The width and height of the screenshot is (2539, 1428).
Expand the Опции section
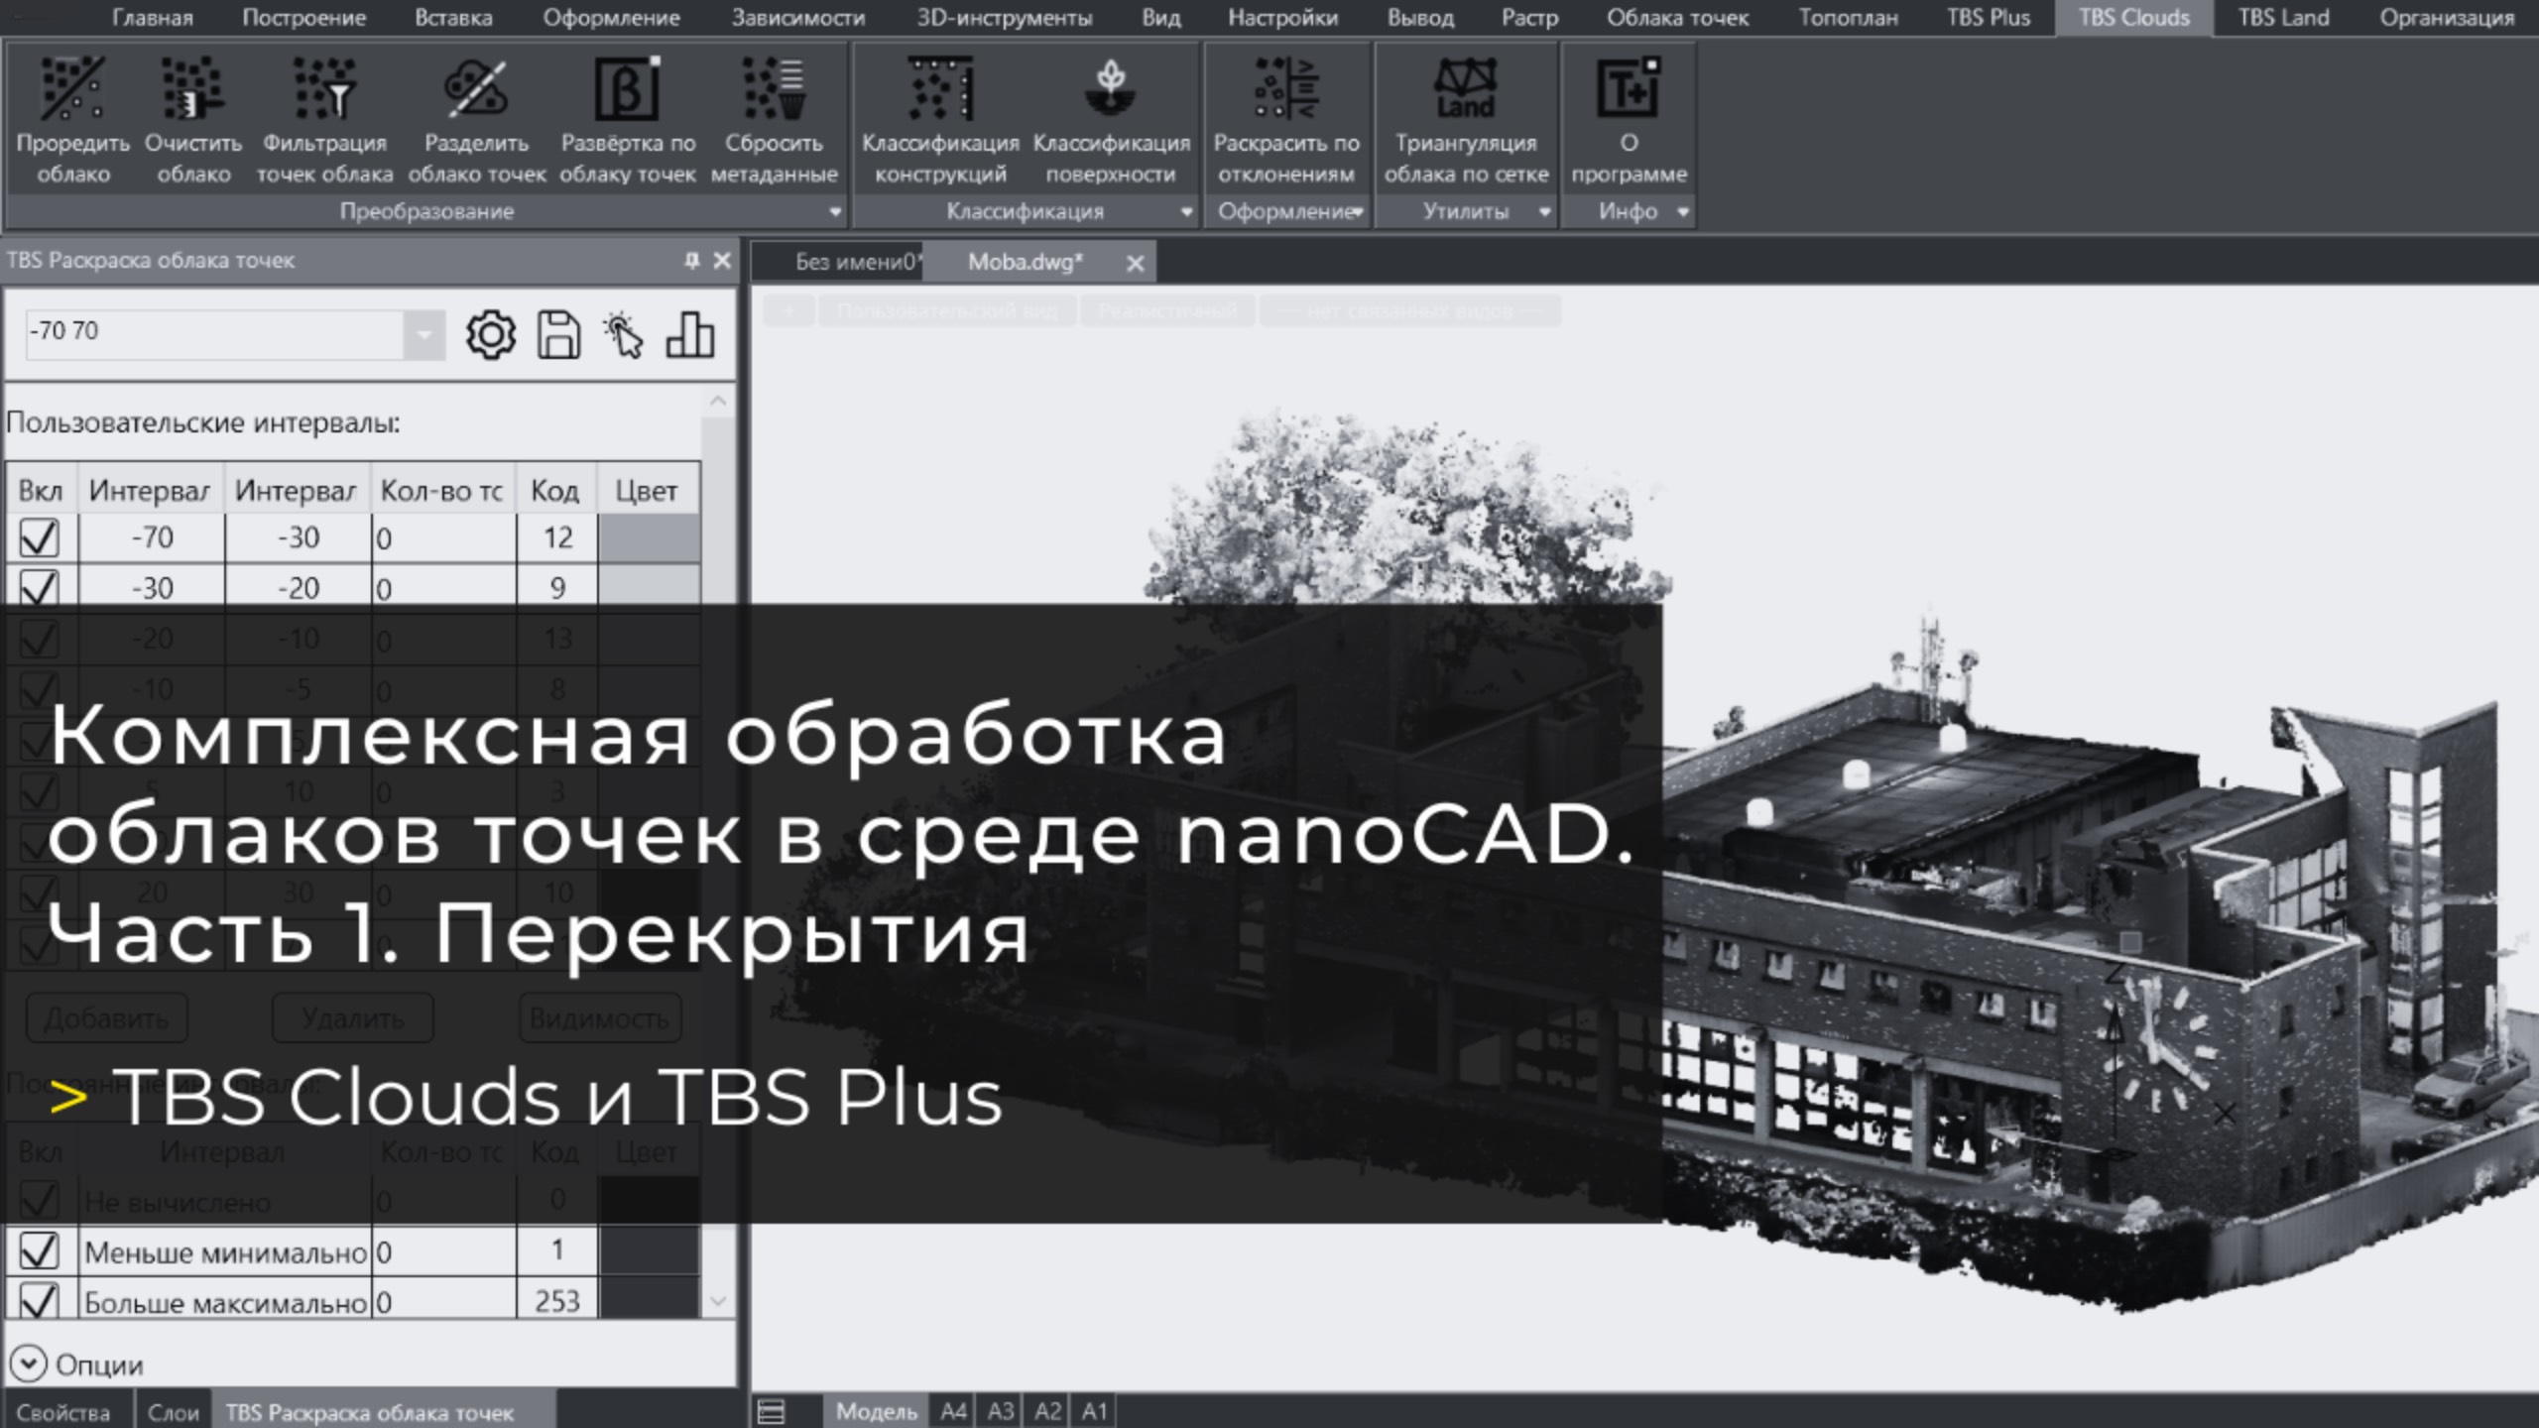coord(28,1365)
